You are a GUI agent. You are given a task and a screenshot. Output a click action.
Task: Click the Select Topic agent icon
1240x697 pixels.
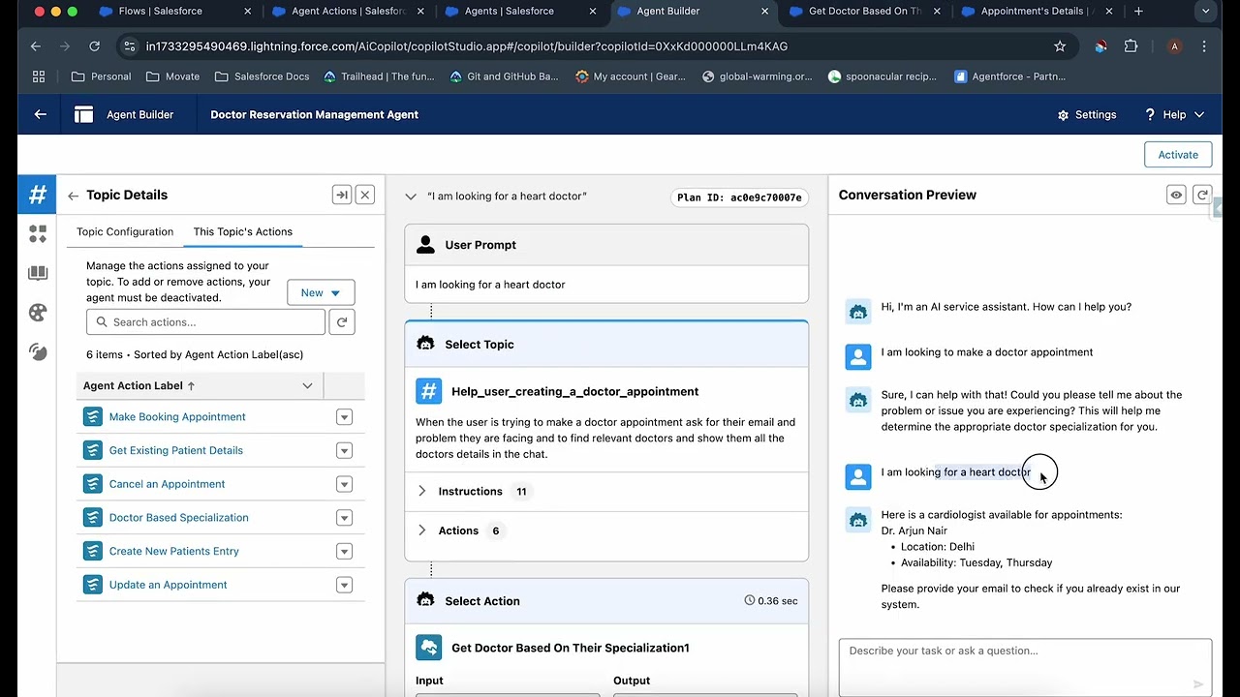425,344
